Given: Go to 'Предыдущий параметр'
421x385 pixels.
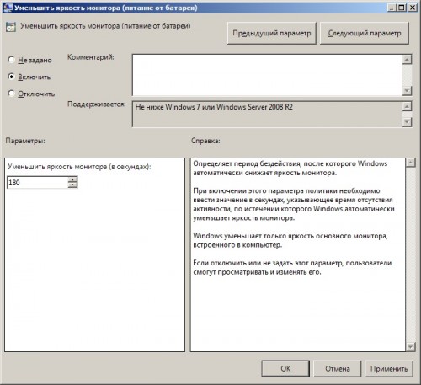Looking at the screenshot, I should tap(272, 33).
